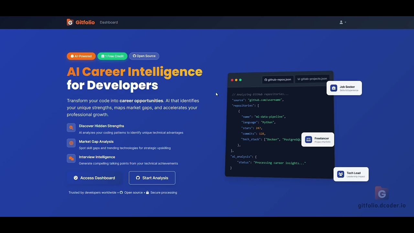Screen dimensions: 414x233
Task: Switch to the gitlab-projects.json tab
Action: [x=312, y=79]
